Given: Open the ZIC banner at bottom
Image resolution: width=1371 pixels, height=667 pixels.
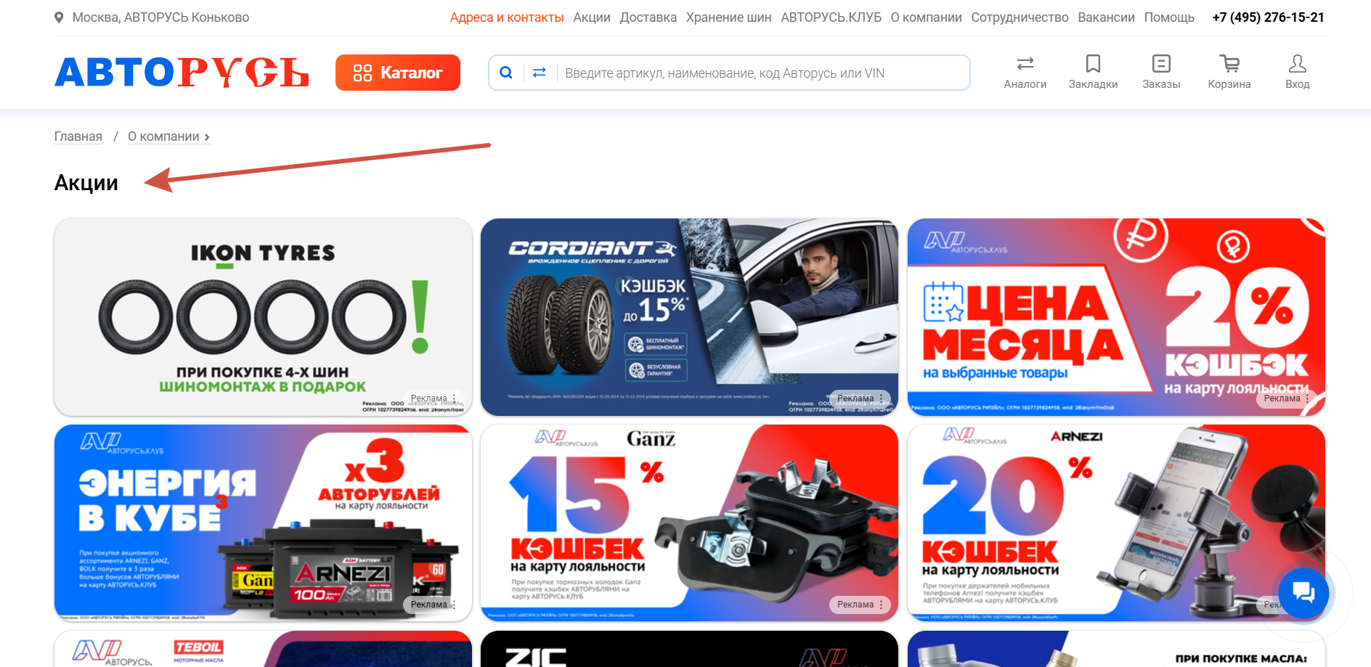Looking at the screenshot, I should 689,649.
